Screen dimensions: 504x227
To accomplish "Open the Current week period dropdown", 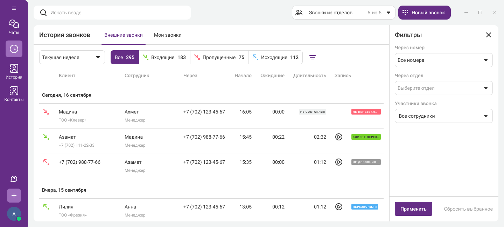I will [x=72, y=57].
